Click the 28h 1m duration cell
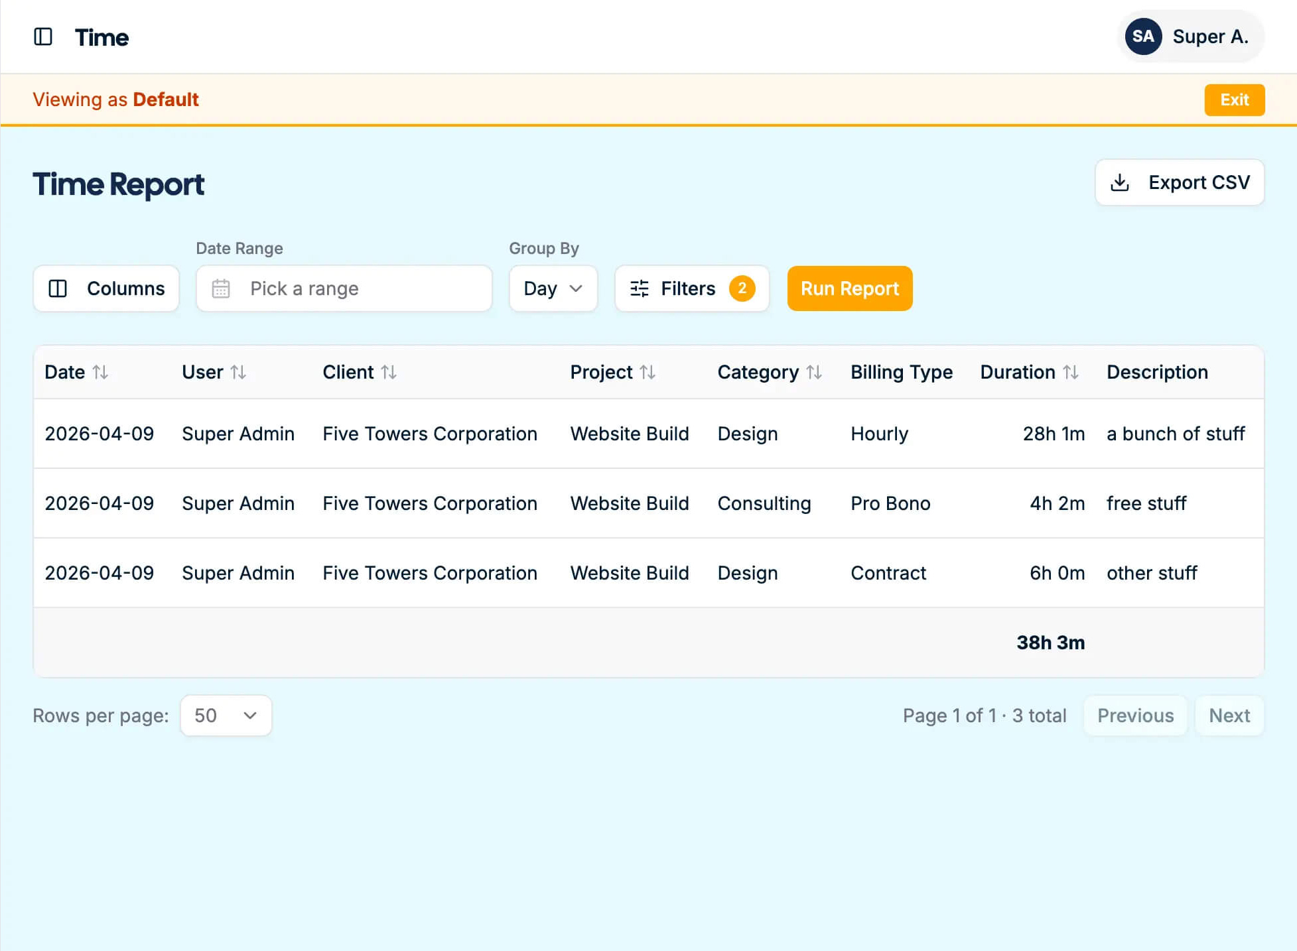The width and height of the screenshot is (1297, 951). tap(1054, 434)
